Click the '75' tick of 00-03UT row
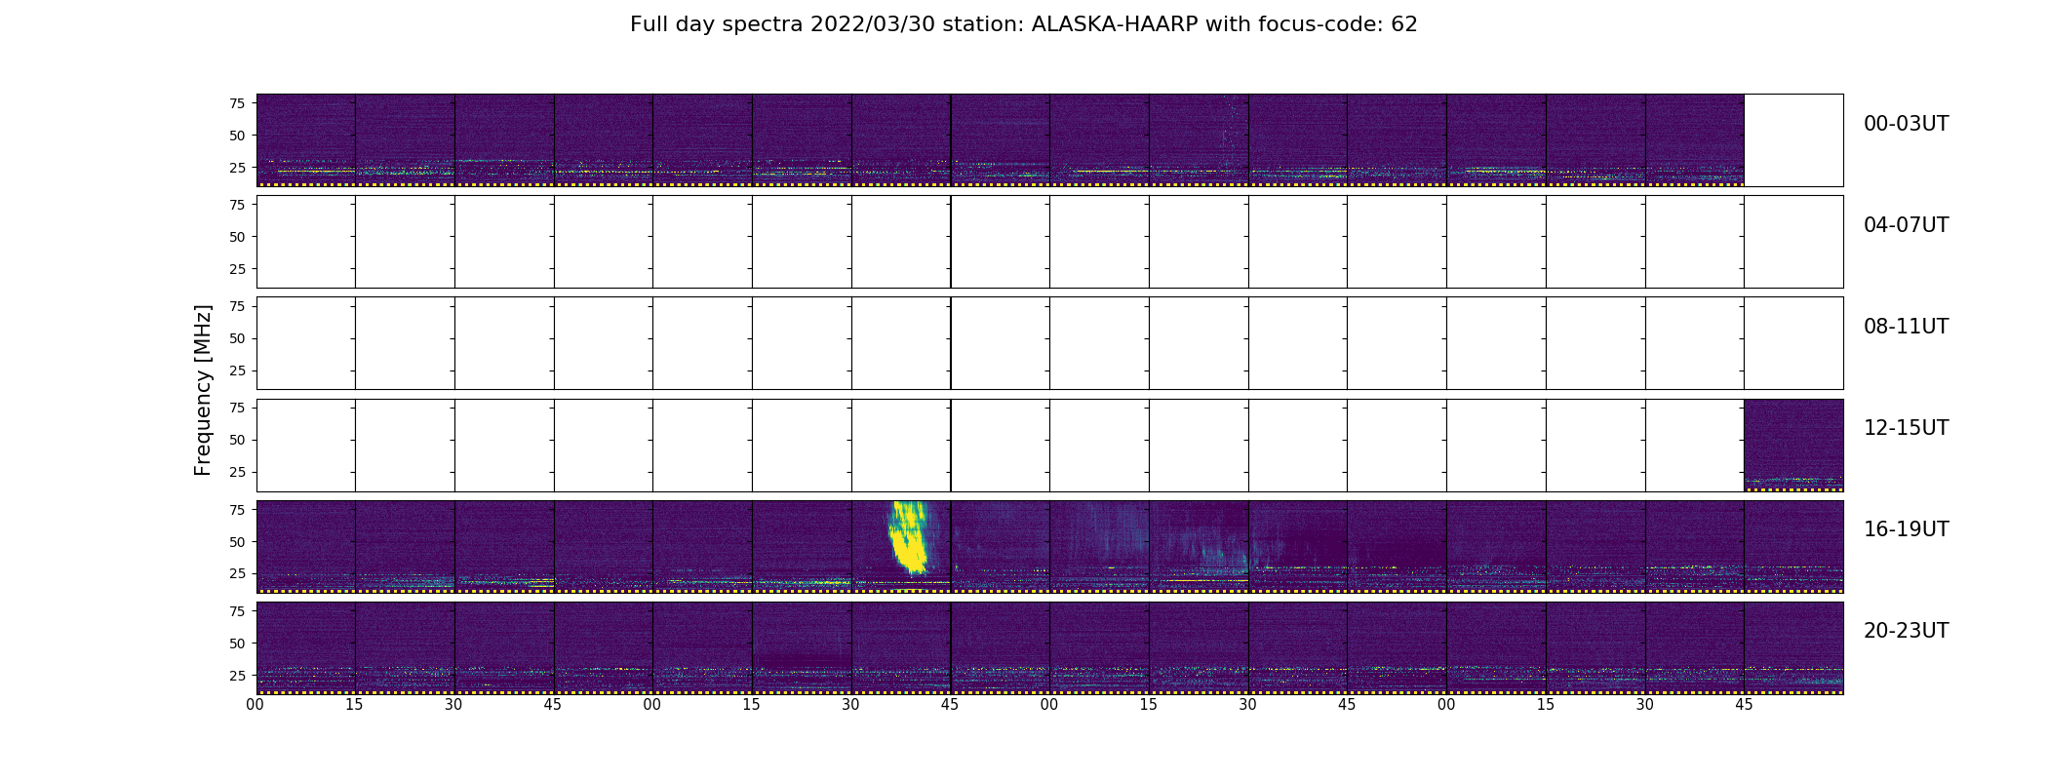2048x780 pixels. (237, 103)
